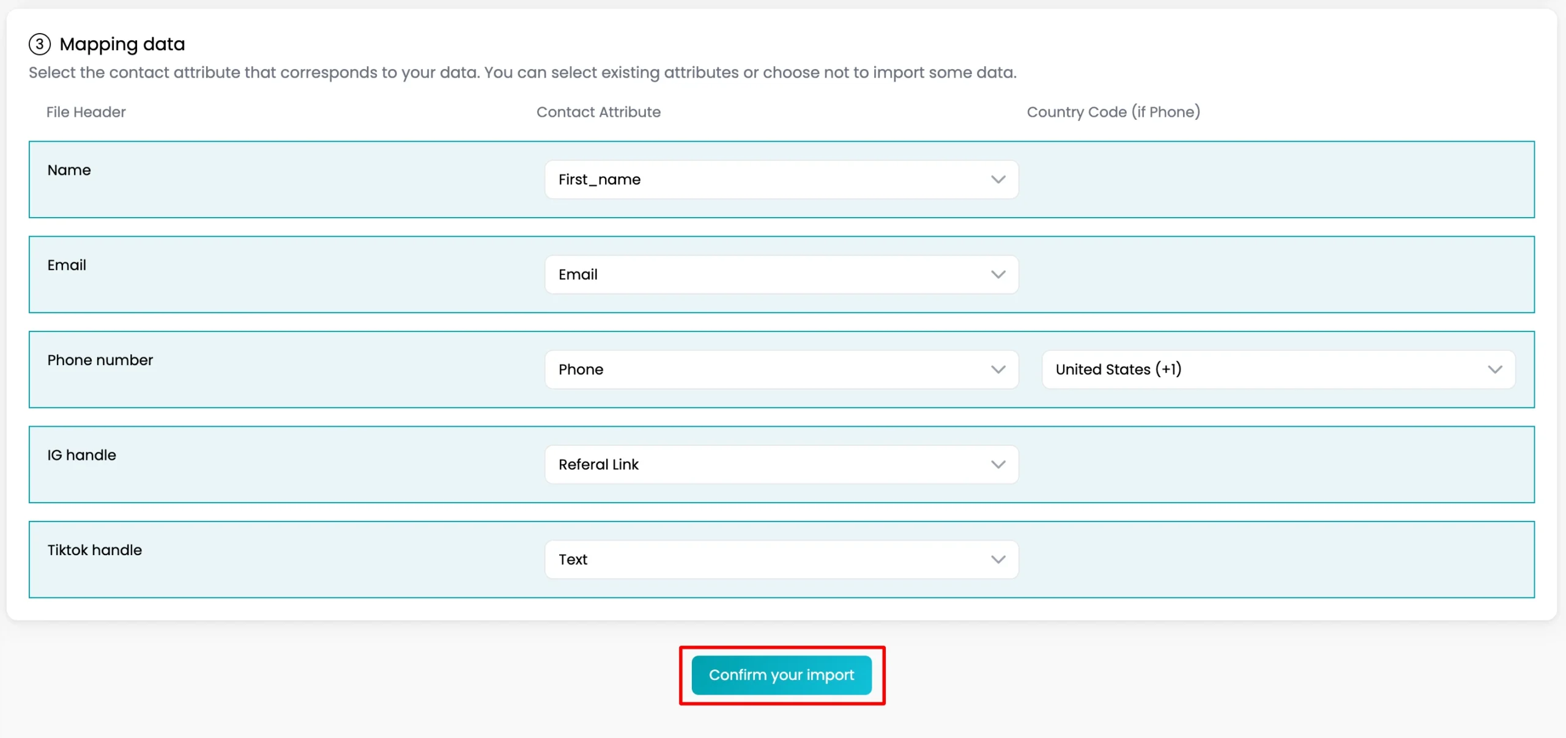
Task: Click the IG handle row label
Action: [x=81, y=455]
